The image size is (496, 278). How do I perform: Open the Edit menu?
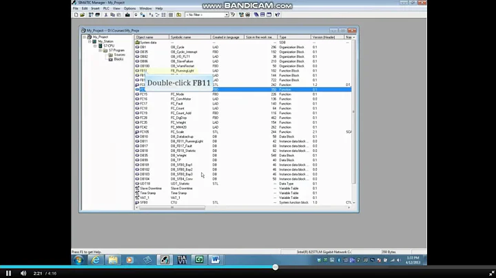pos(85,8)
